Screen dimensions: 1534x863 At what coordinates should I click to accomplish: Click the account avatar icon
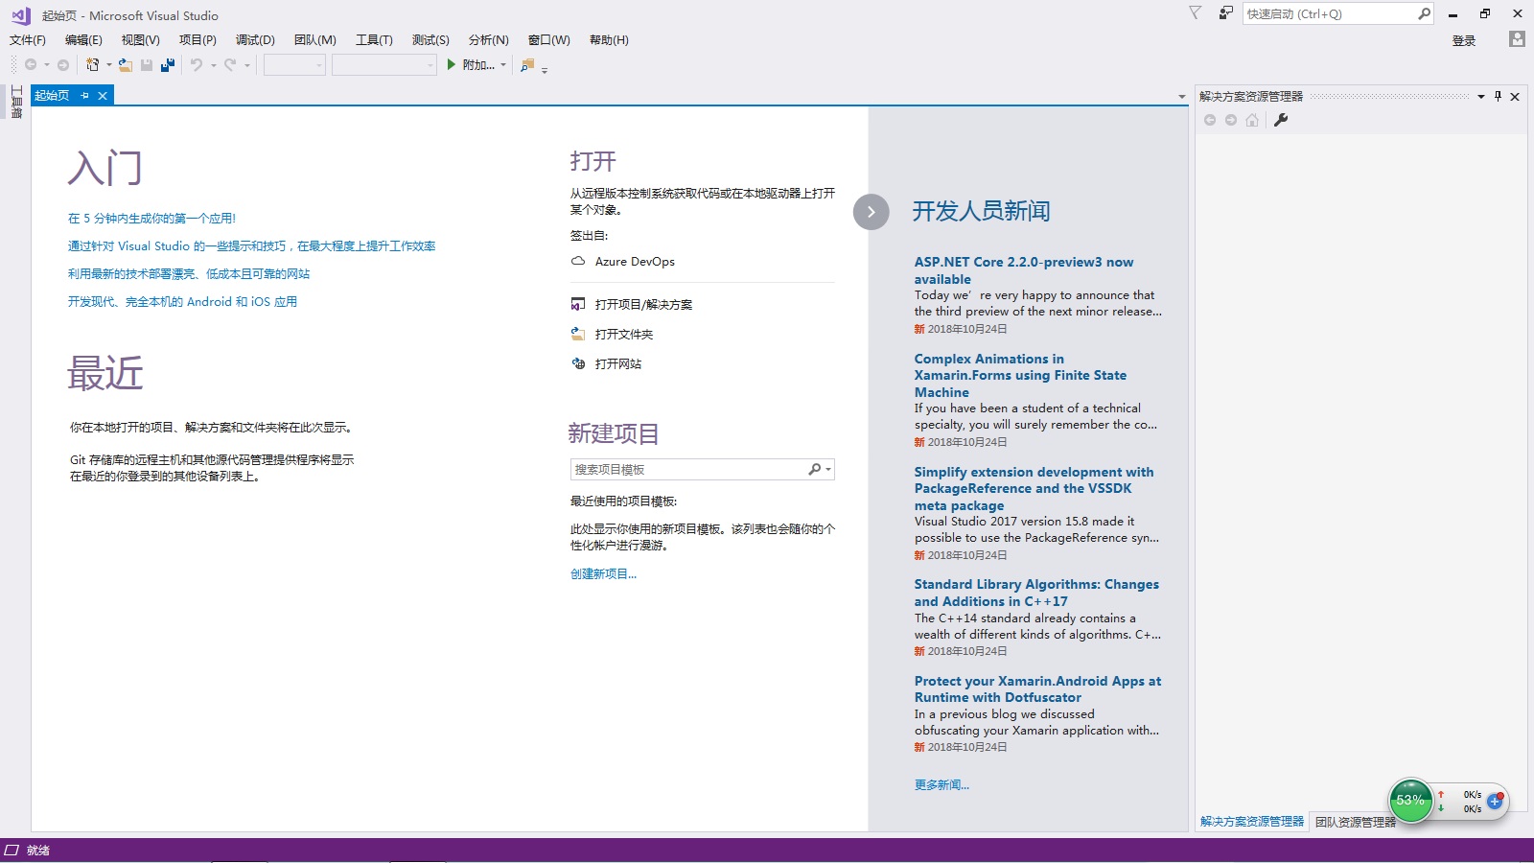pos(1517,39)
